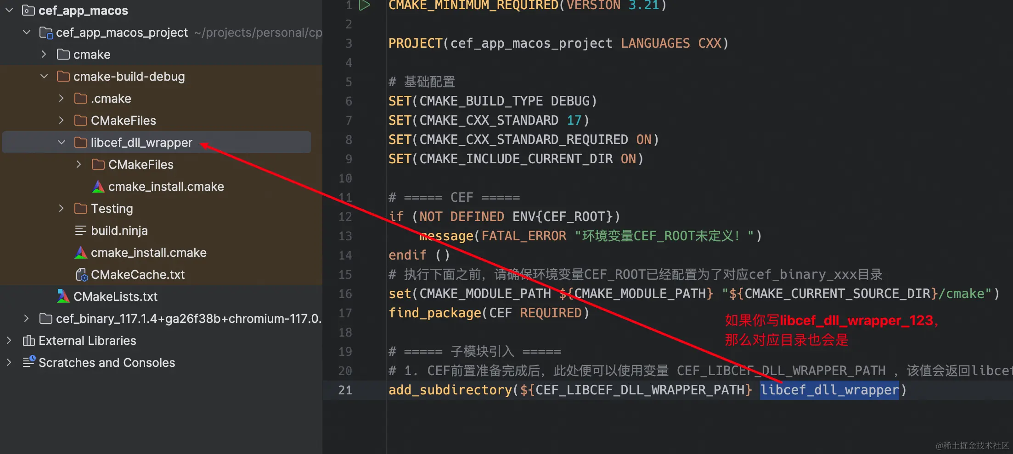
Task: Click the highlighted libcef_dll_wrapper text in the editor
Action: (x=829, y=390)
